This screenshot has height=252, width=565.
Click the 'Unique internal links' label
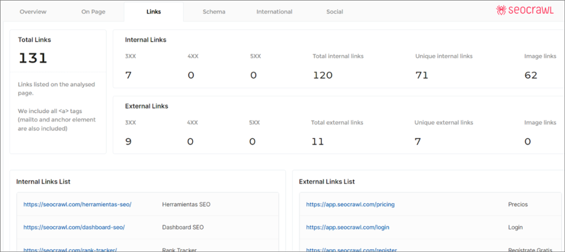pos(444,56)
